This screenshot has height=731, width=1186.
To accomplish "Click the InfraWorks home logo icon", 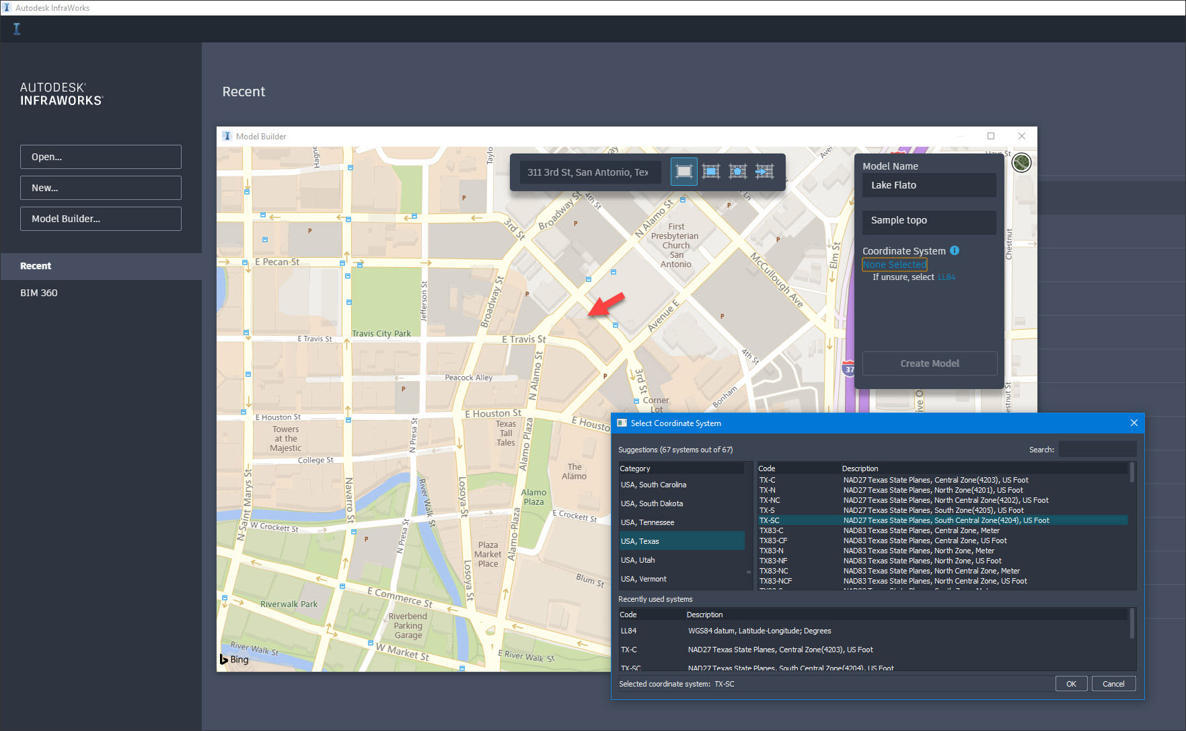I will pyautogui.click(x=17, y=29).
